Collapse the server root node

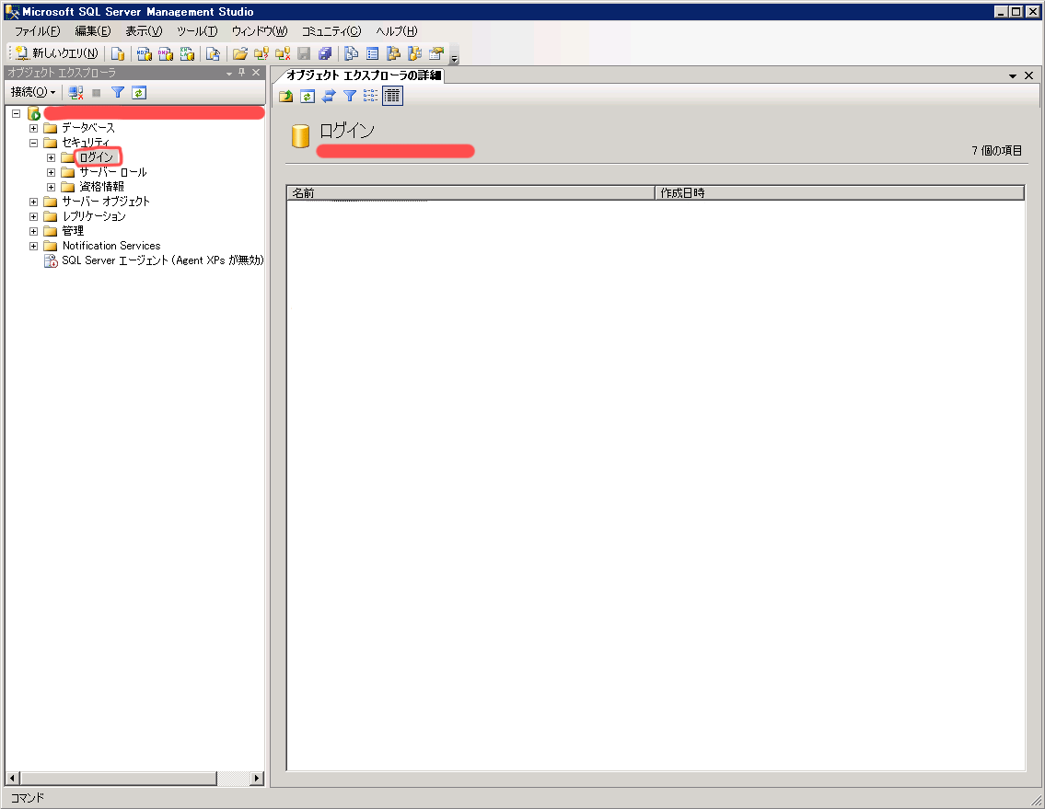tap(17, 114)
